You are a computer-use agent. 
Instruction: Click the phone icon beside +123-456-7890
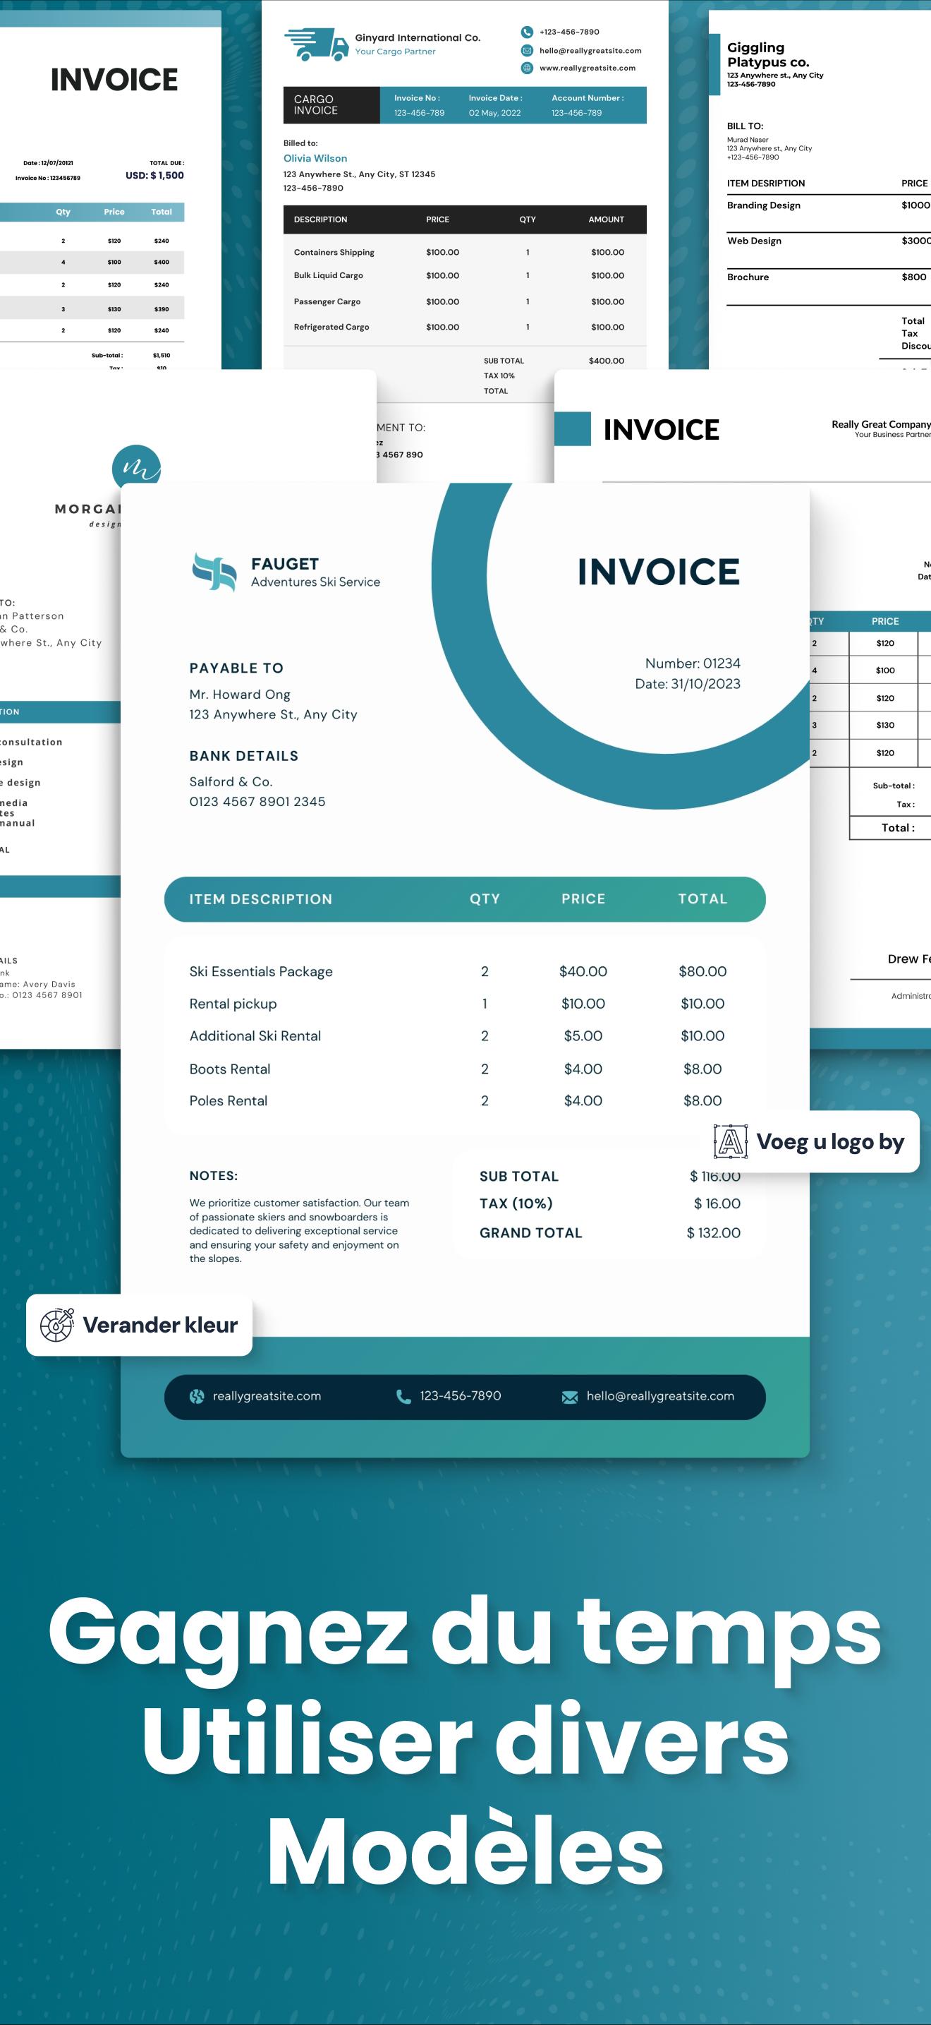click(526, 32)
